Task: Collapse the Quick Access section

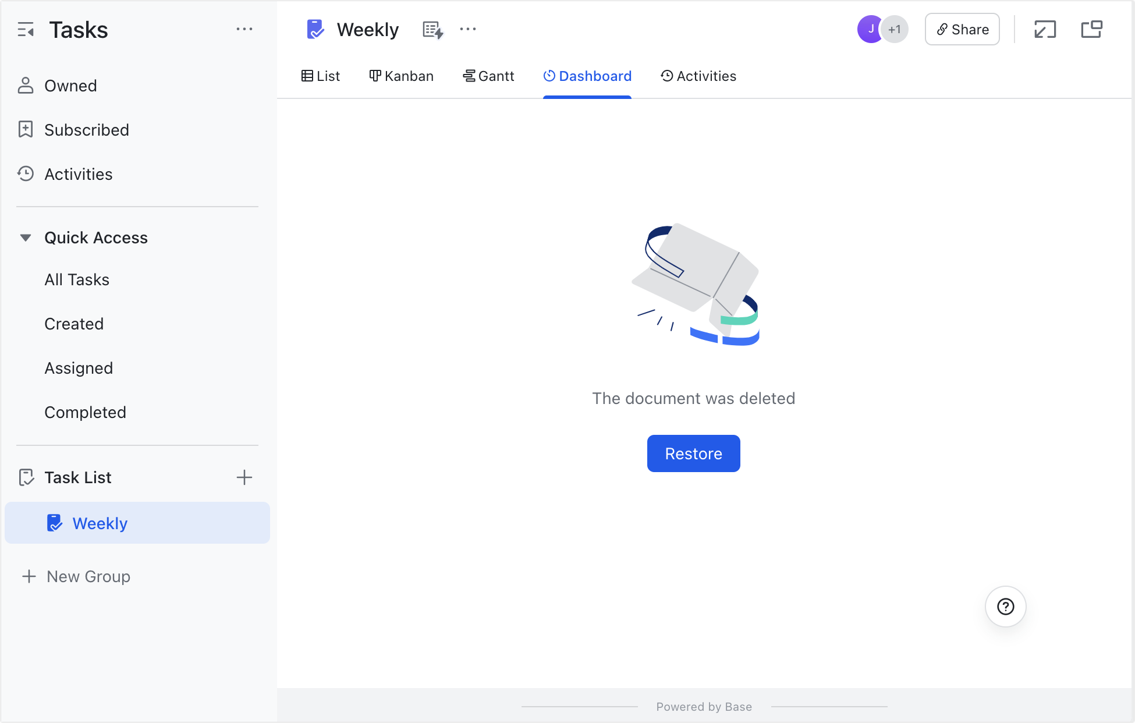Action: 26,238
